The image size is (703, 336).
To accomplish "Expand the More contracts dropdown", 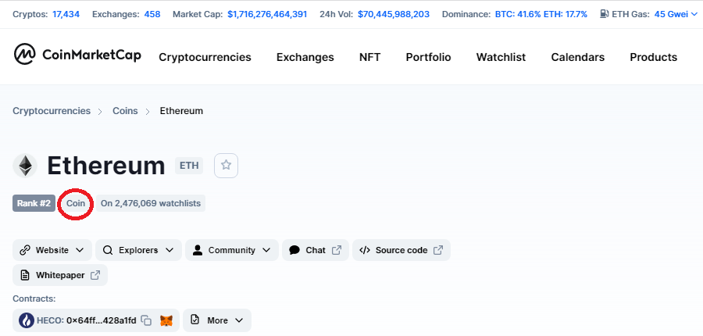I will 216,320.
